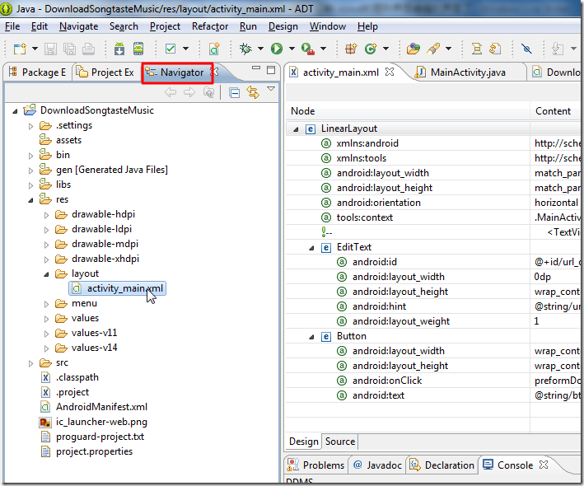Screen dimensions: 584x486
Task: Open the Window menu
Action: click(328, 26)
